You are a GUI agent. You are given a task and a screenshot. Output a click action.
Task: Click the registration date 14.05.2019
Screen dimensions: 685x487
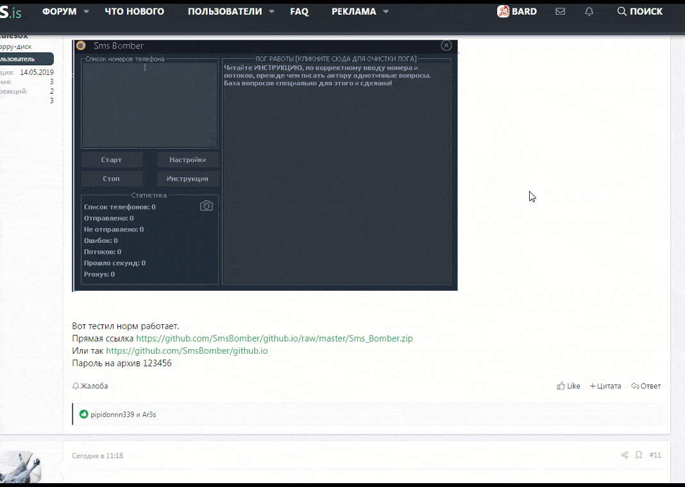[37, 72]
